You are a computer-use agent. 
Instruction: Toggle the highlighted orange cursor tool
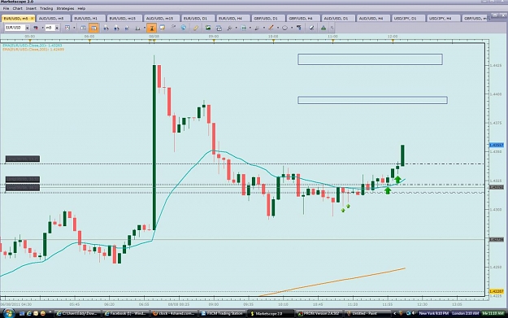click(x=152, y=28)
